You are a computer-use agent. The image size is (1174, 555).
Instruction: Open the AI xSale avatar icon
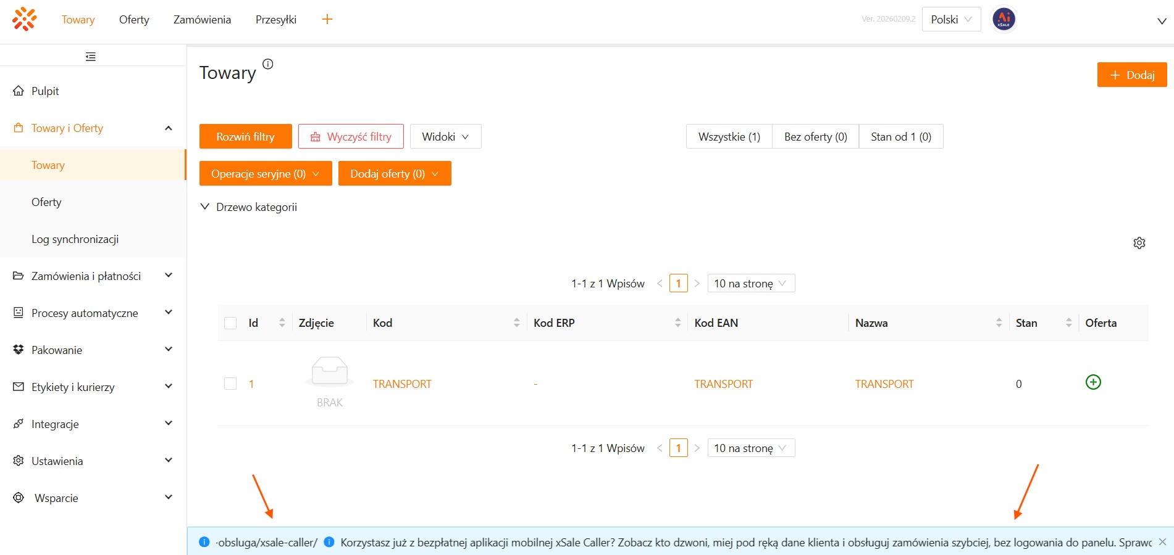coord(1004,19)
